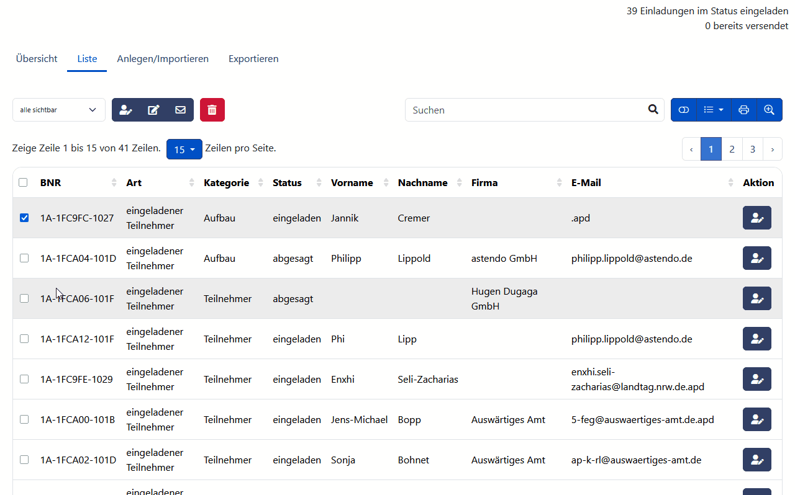Click into the Suchen search field
The image size is (795, 495).
click(525, 110)
